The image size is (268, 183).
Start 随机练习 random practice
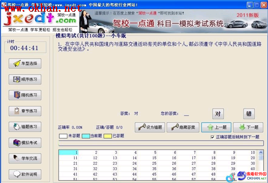pos(25,95)
